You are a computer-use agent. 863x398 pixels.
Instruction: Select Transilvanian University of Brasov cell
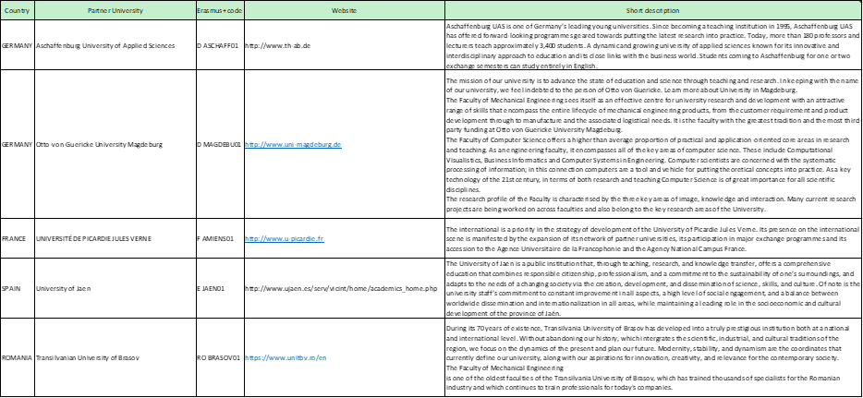pyautogui.click(x=115, y=356)
